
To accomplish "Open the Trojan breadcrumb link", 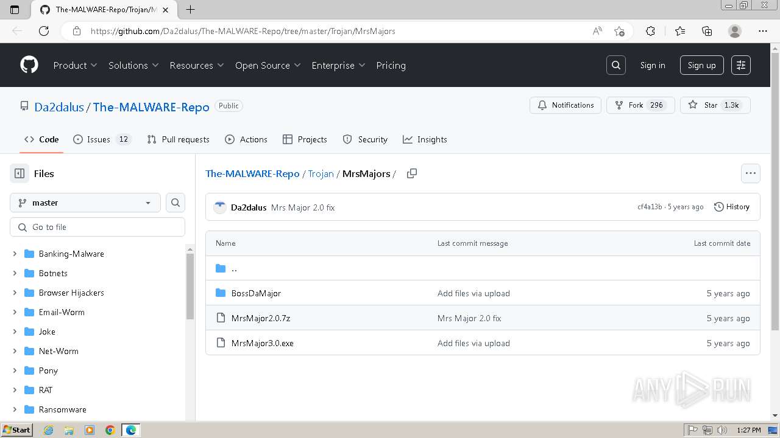I will pyautogui.click(x=321, y=173).
